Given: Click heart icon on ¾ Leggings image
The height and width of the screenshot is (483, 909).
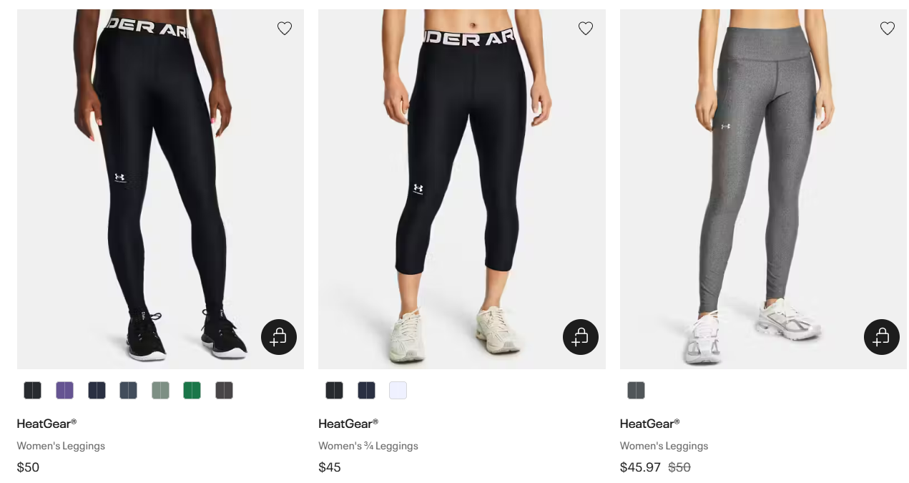Looking at the screenshot, I should click(586, 29).
